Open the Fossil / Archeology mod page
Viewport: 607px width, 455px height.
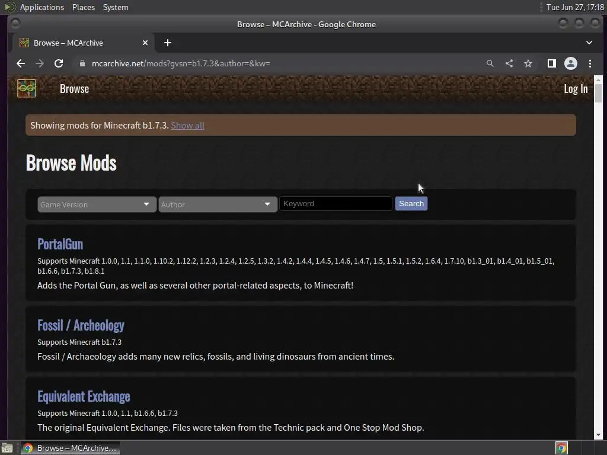[x=81, y=325]
